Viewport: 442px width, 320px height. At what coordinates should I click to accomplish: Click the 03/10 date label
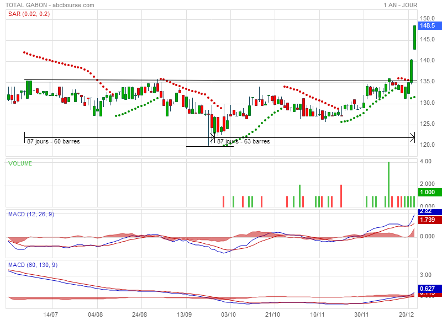pos(228,314)
